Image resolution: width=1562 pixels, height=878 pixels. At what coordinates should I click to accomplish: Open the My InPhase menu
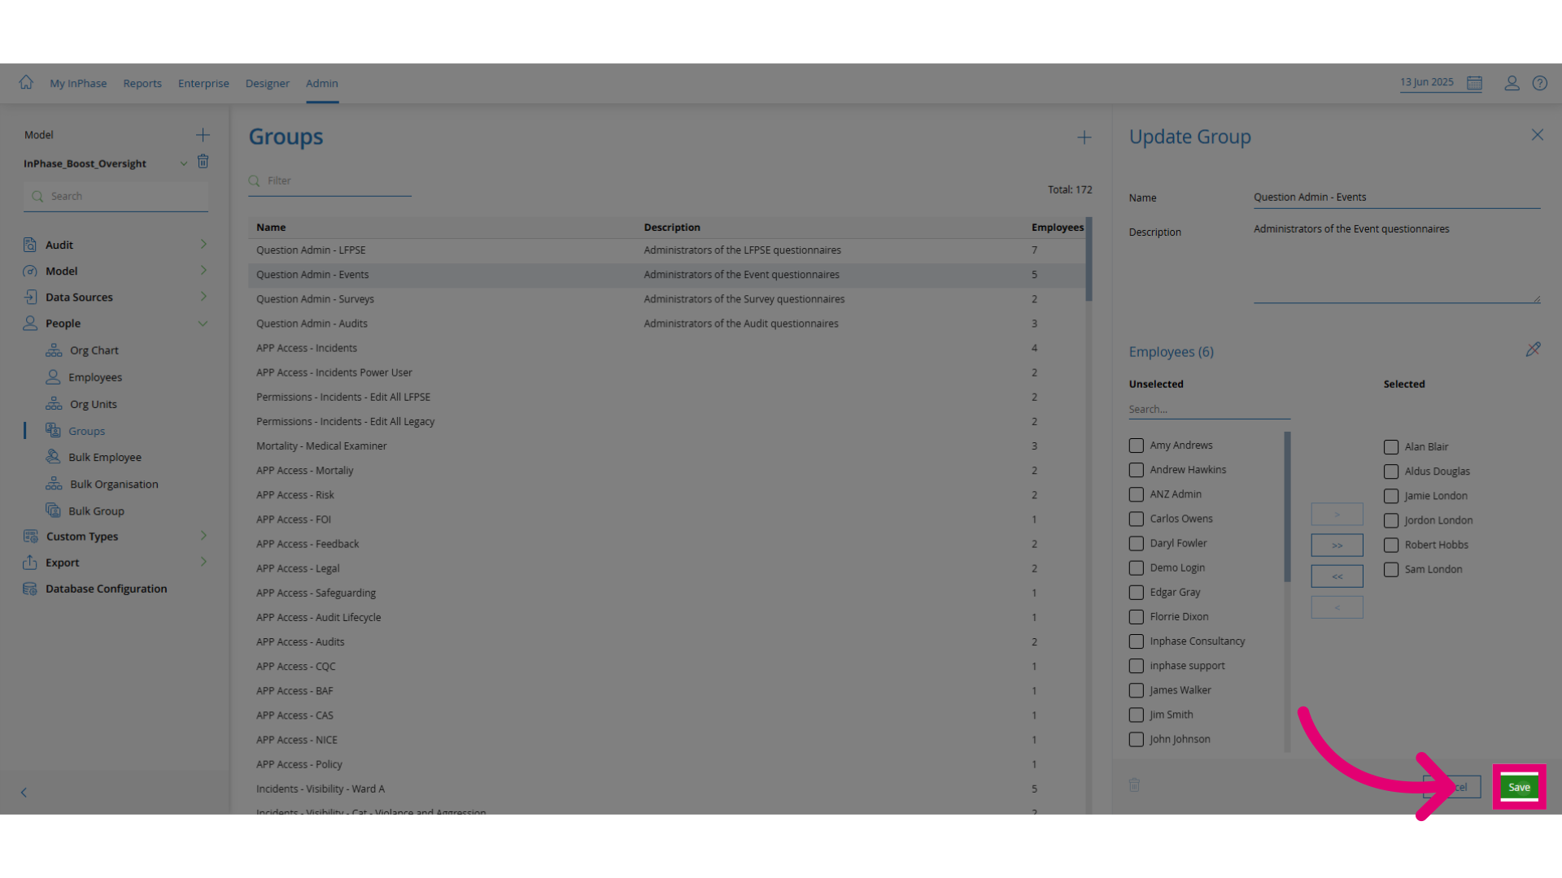click(78, 83)
